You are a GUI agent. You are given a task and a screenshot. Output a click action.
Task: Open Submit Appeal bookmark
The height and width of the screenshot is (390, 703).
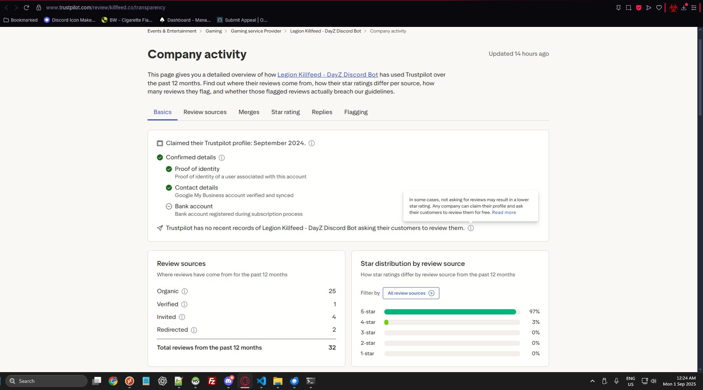(x=242, y=20)
